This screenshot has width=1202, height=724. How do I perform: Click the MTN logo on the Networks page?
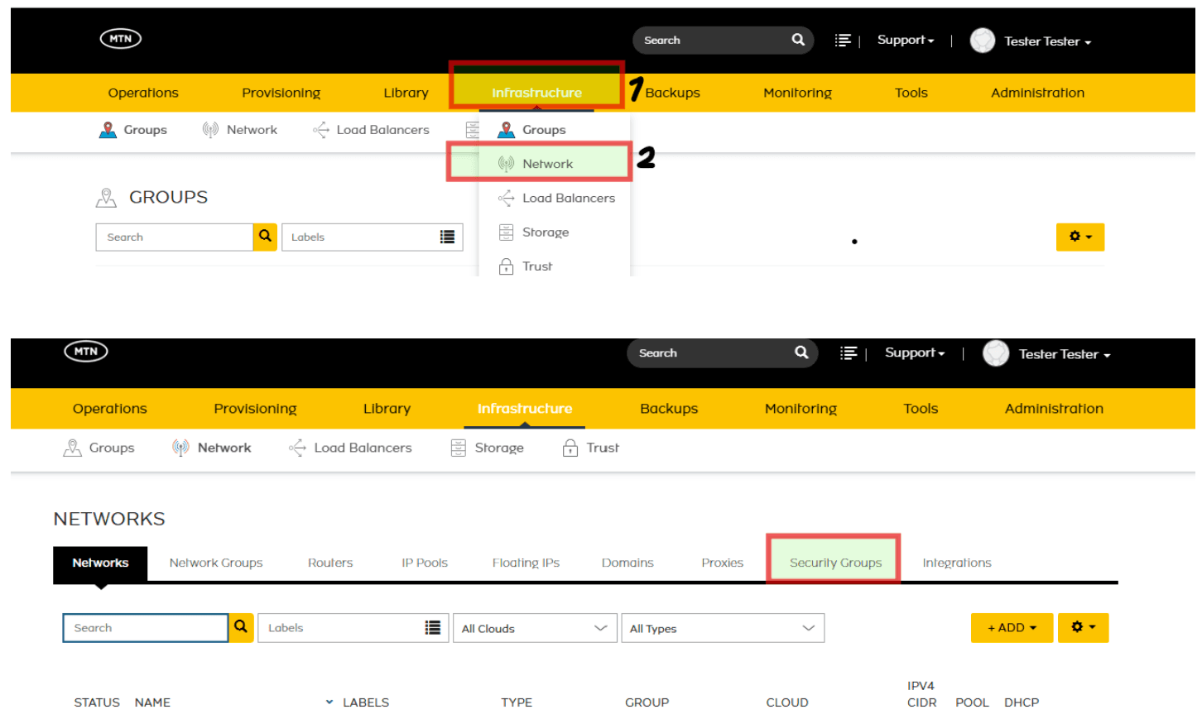click(x=86, y=351)
